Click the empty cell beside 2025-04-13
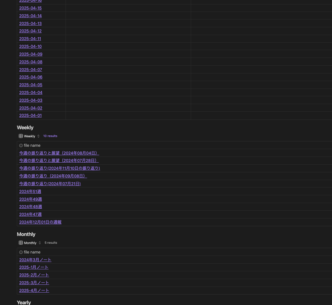The height and width of the screenshot is (305, 332). pos(128,23)
